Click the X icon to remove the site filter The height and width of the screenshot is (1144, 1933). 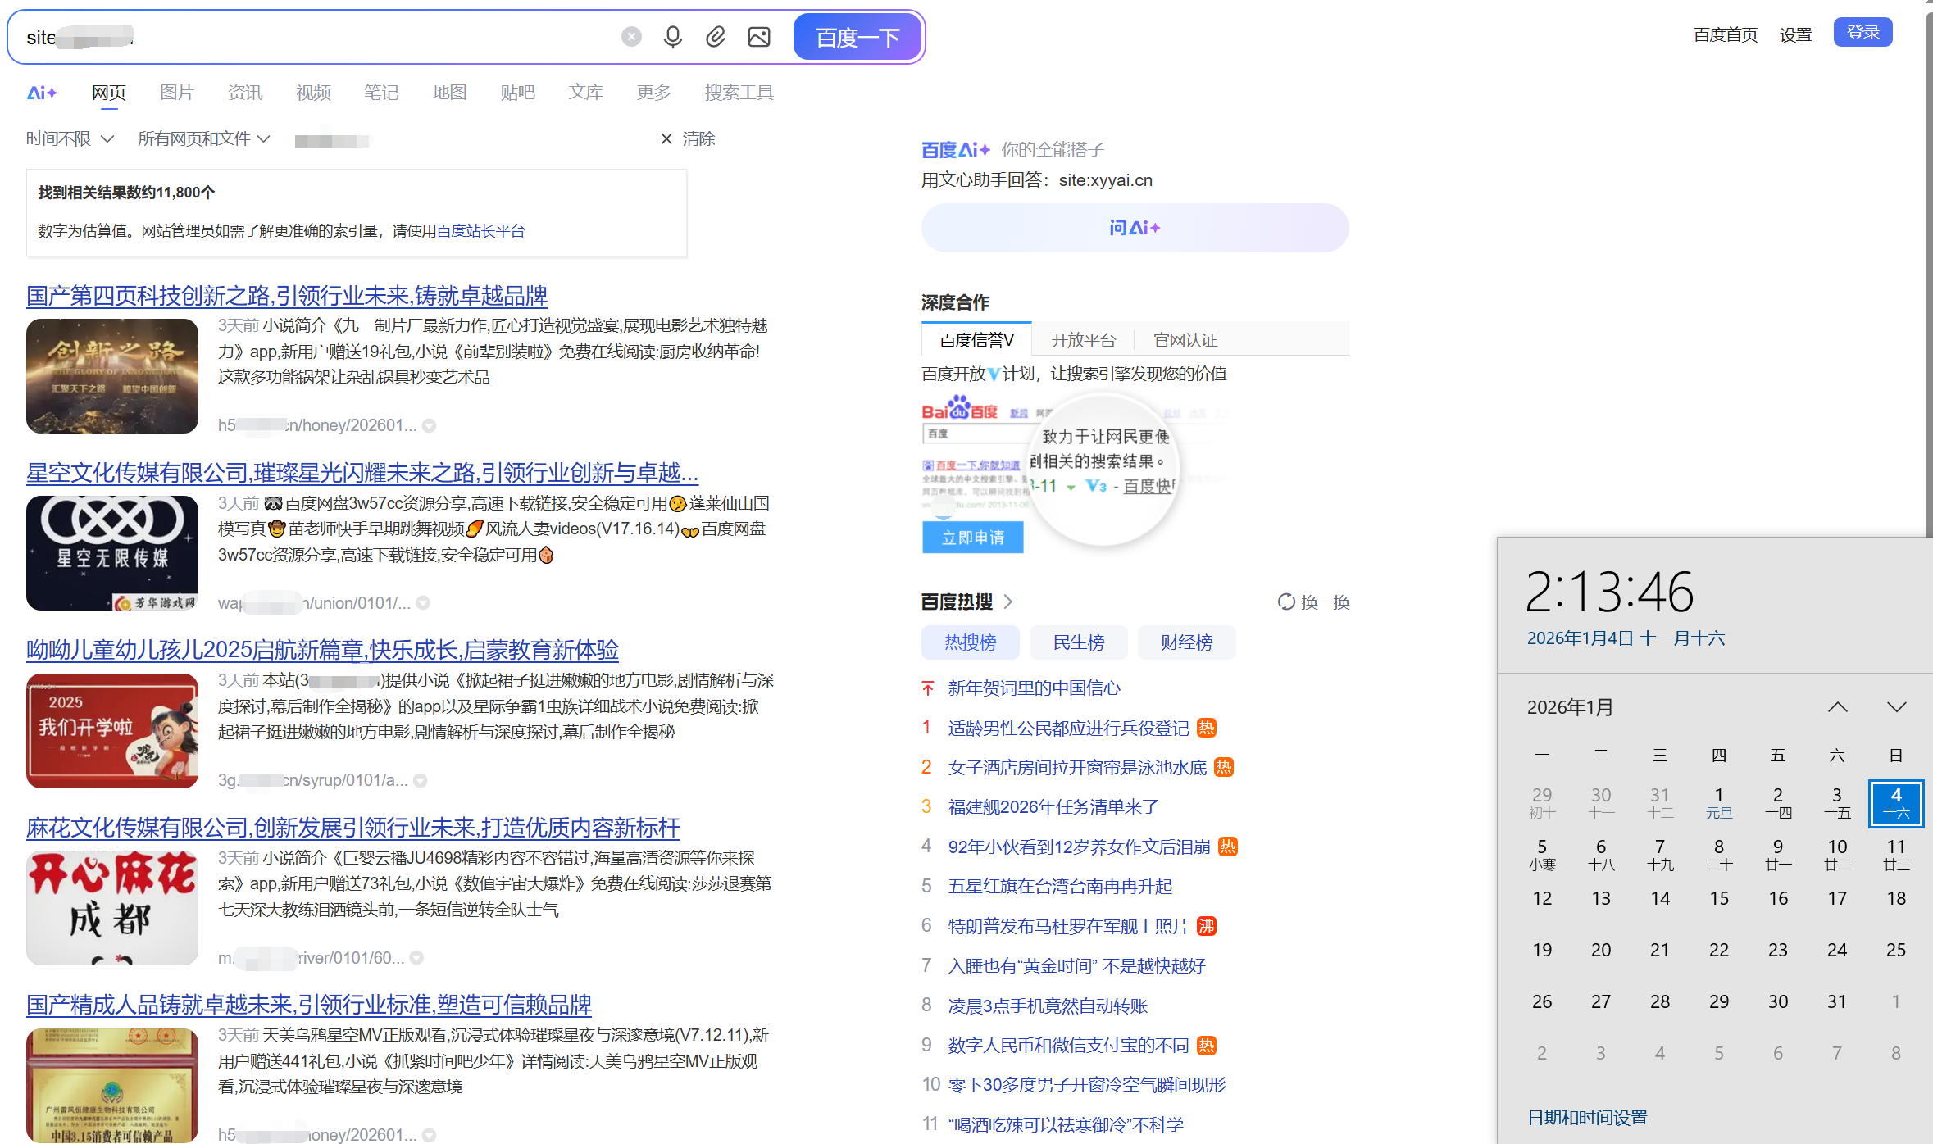666,138
